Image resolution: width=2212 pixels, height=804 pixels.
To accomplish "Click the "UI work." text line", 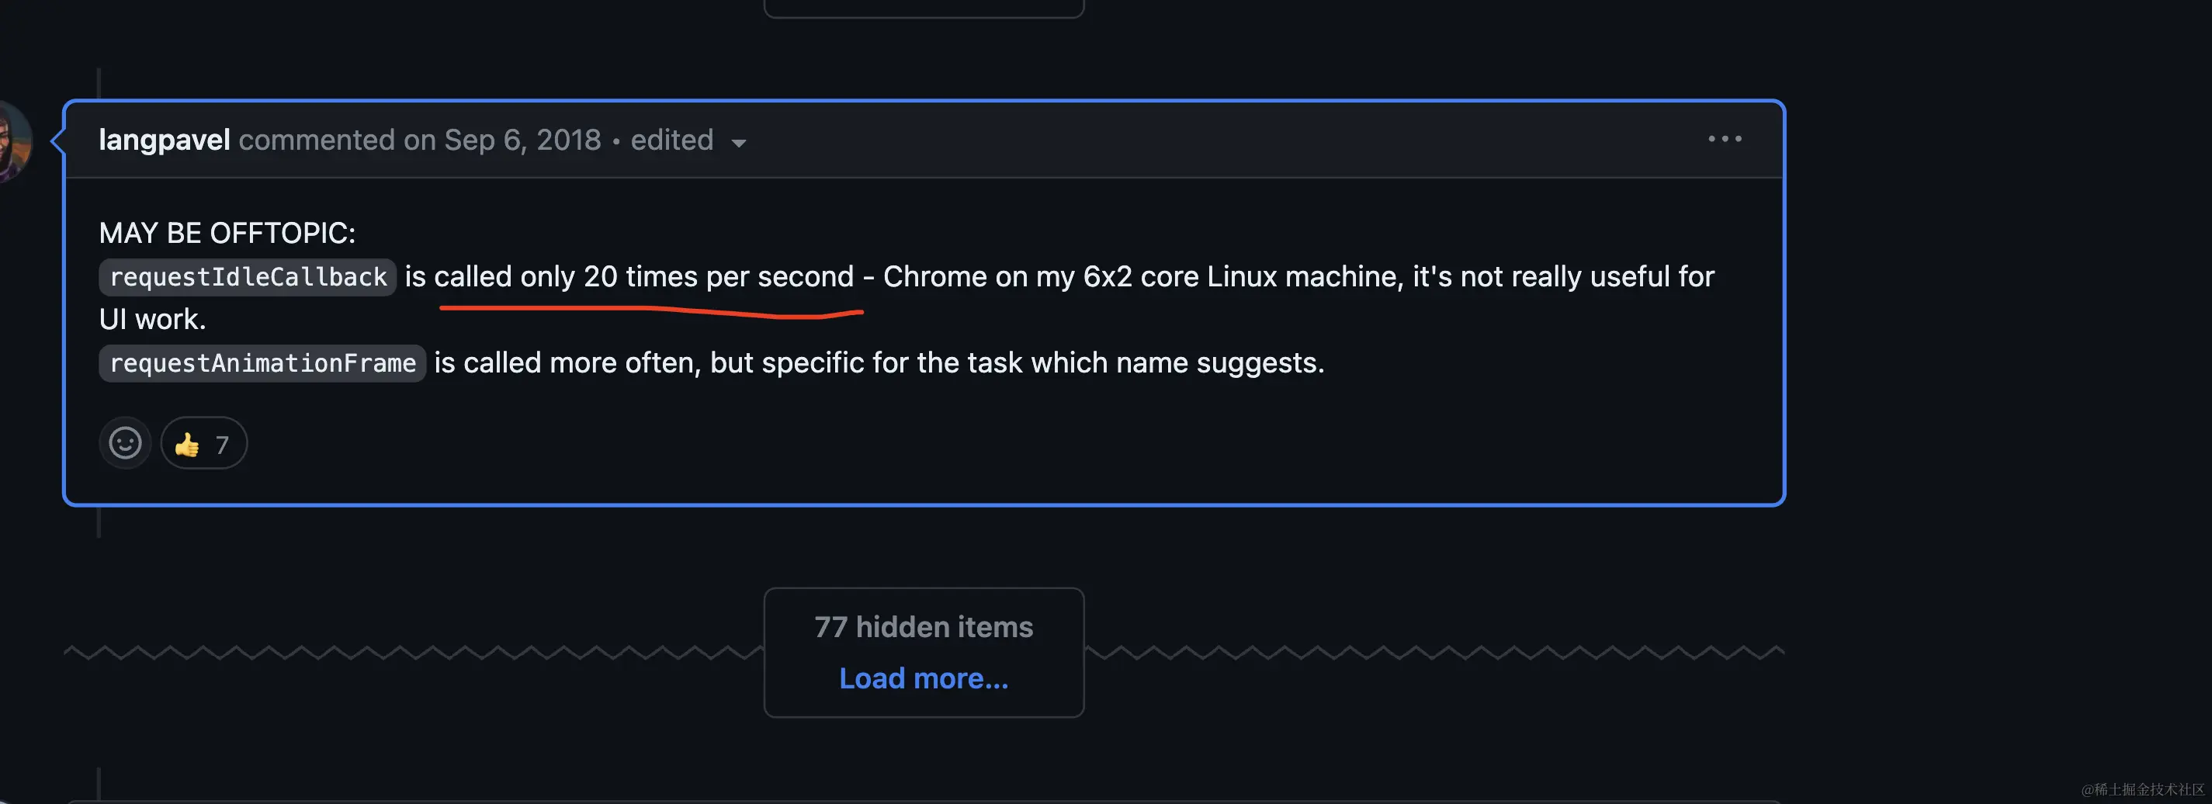I will coord(152,320).
